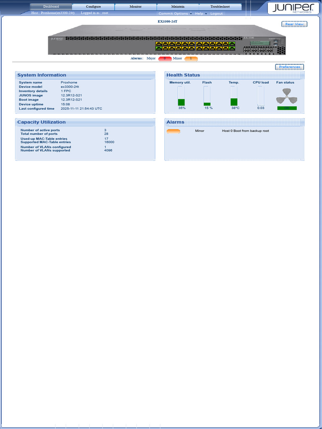This screenshot has width=322, height=429.
Task: Click the Logout link
Action: (x=216, y=13)
